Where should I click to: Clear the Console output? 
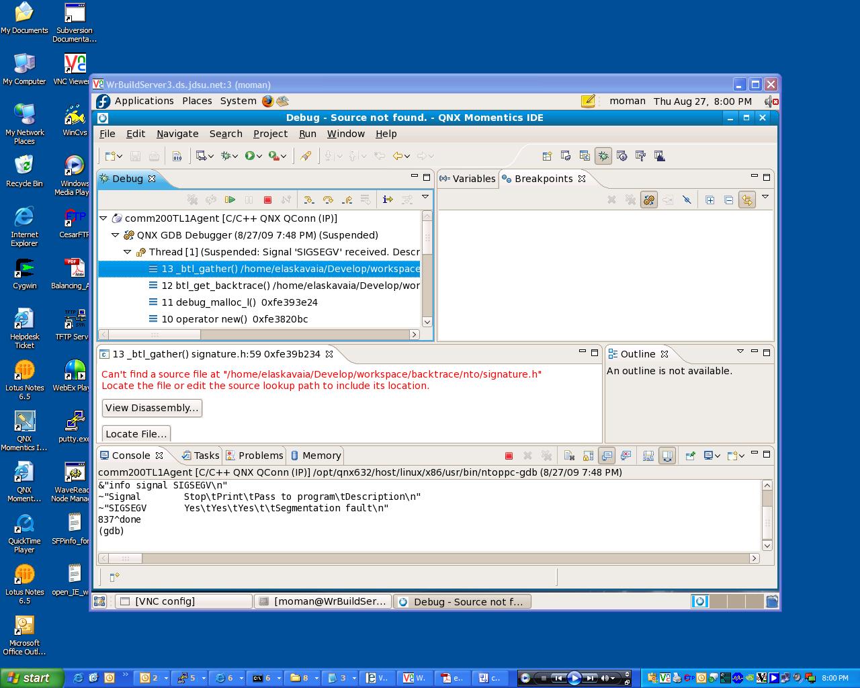pyautogui.click(x=569, y=456)
